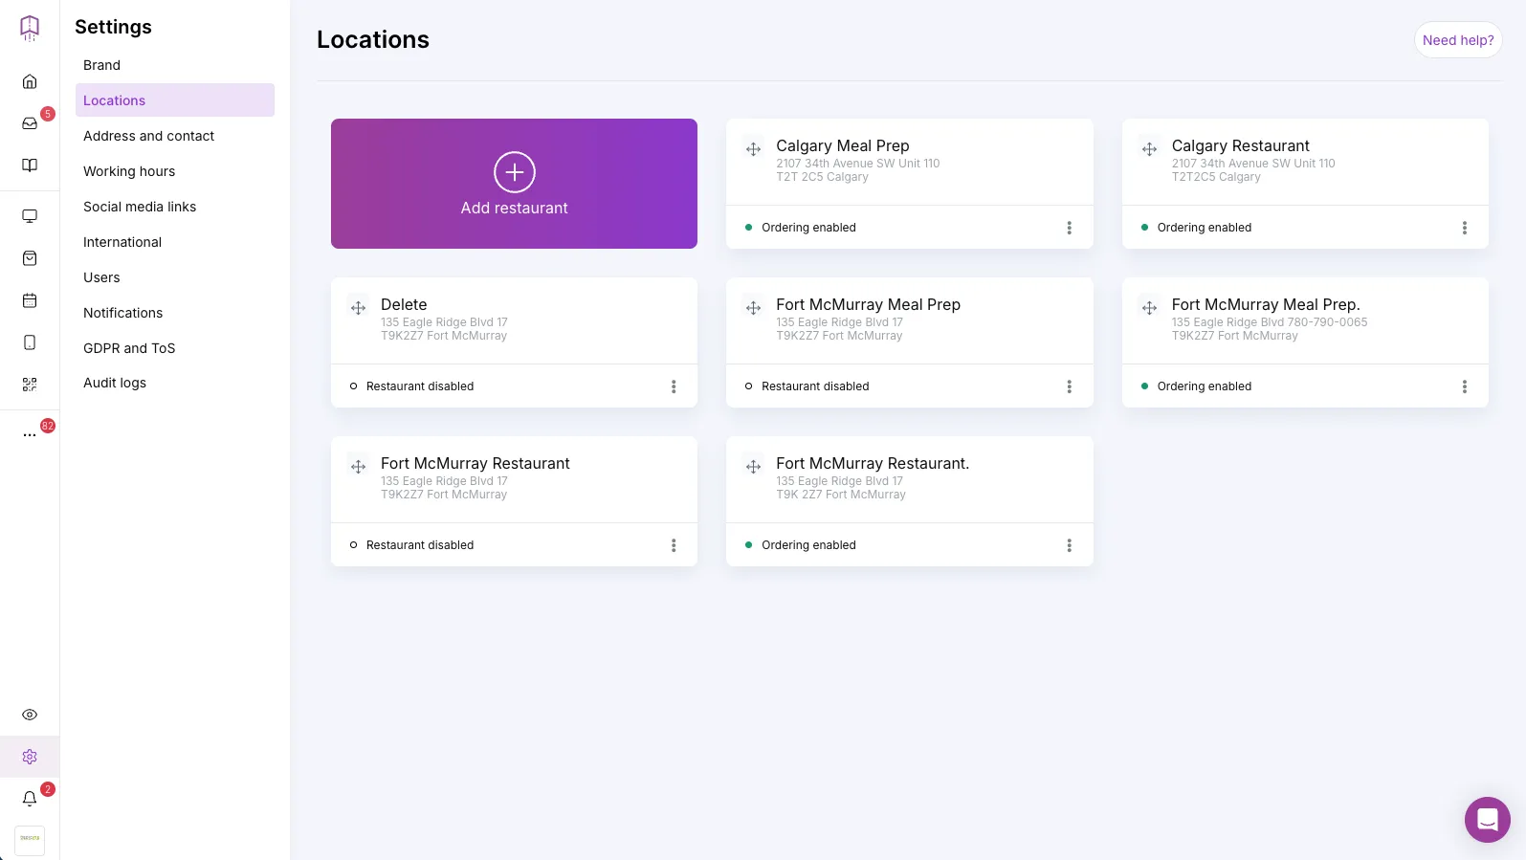1526x860 pixels.
Task: Open the more (three dots) icon with badge 82
Action: tap(30, 435)
